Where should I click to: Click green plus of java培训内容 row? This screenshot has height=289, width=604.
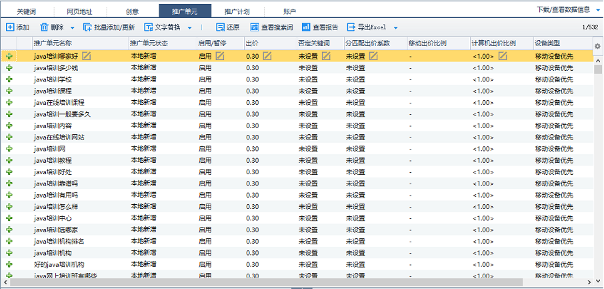(x=9, y=125)
